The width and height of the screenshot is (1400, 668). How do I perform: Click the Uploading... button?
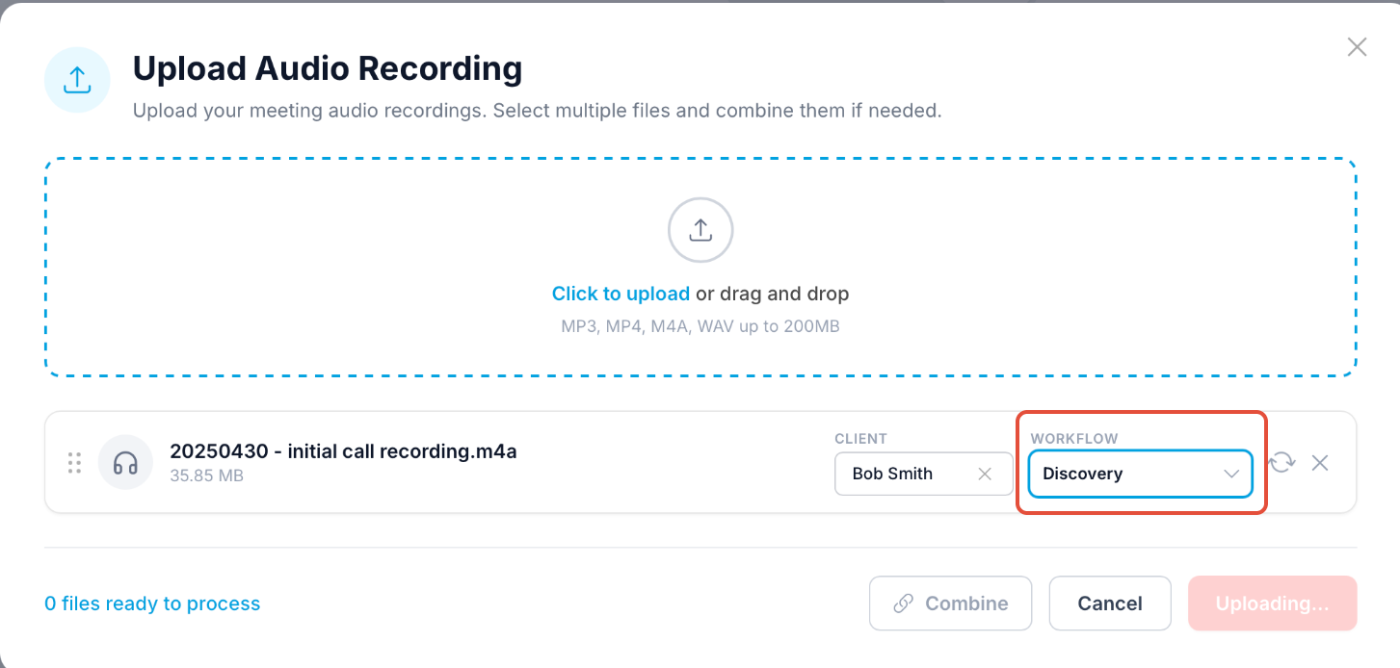click(1272, 604)
